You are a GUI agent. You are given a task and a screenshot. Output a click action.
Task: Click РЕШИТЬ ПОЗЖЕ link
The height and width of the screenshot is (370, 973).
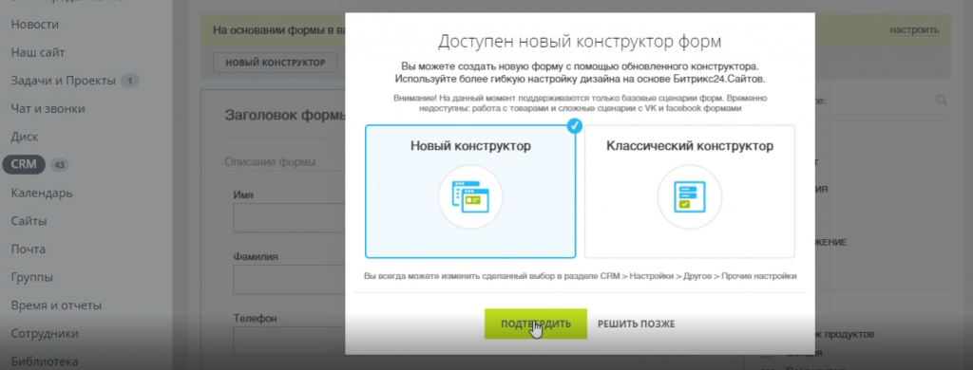click(636, 324)
